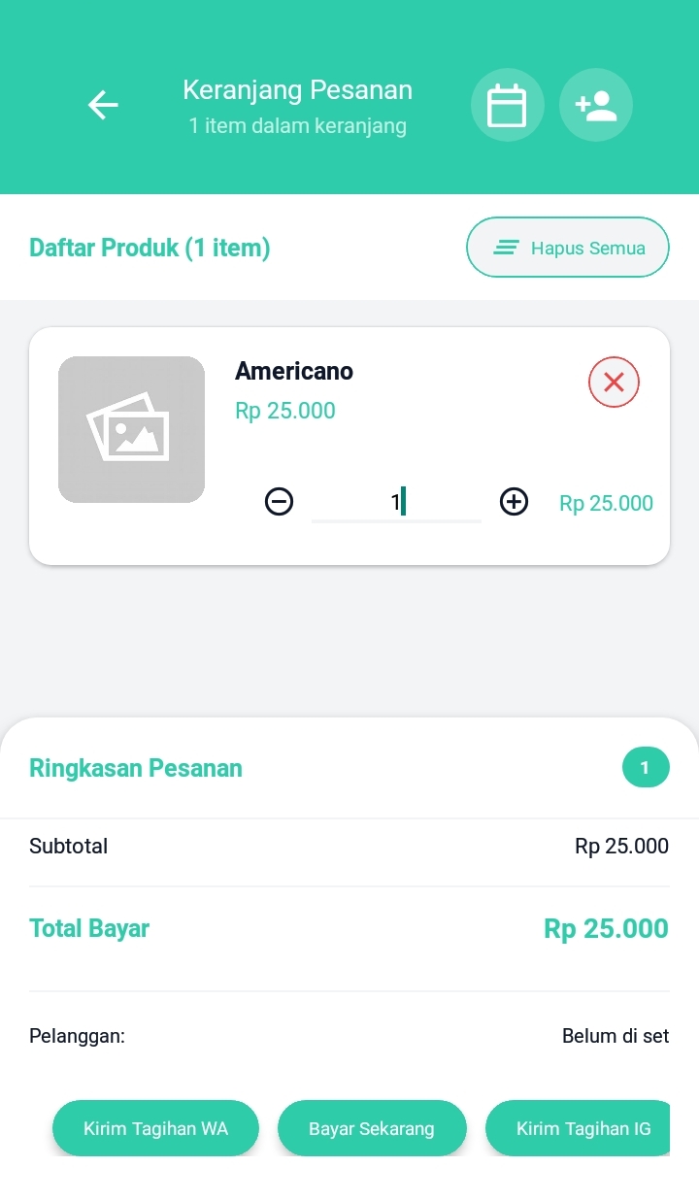Tap the back arrow icon
This screenshot has height=1200, width=699.
103,105
